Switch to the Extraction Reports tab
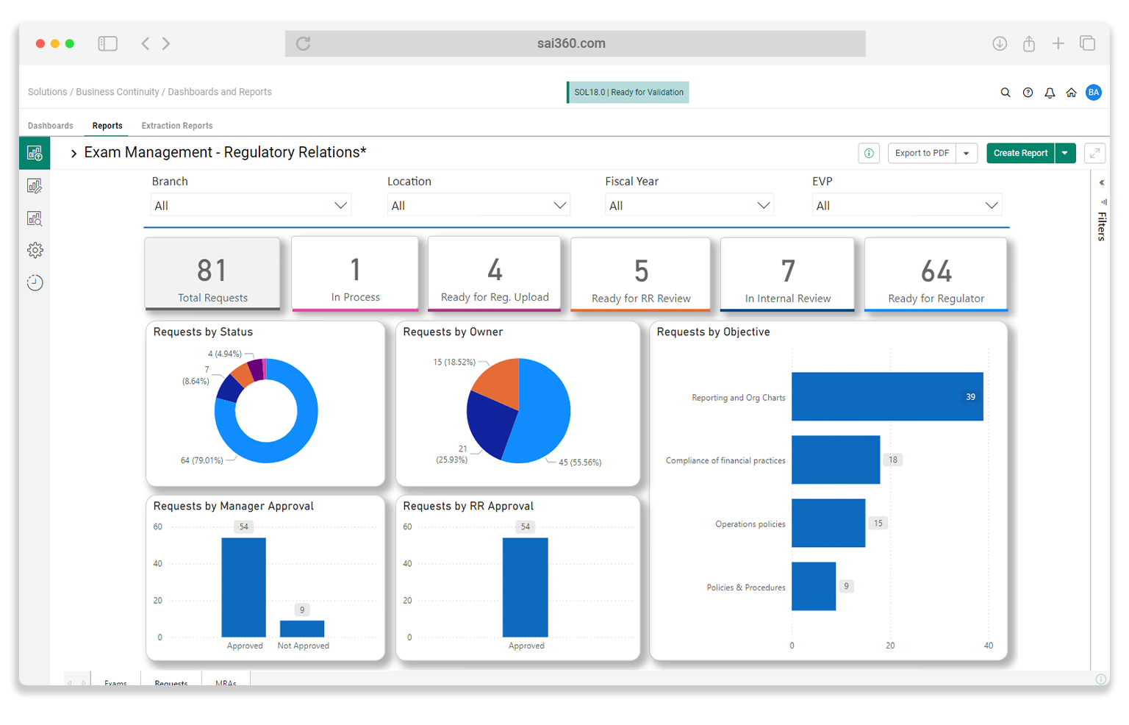The height and width of the screenshot is (725, 1129). pos(176,125)
